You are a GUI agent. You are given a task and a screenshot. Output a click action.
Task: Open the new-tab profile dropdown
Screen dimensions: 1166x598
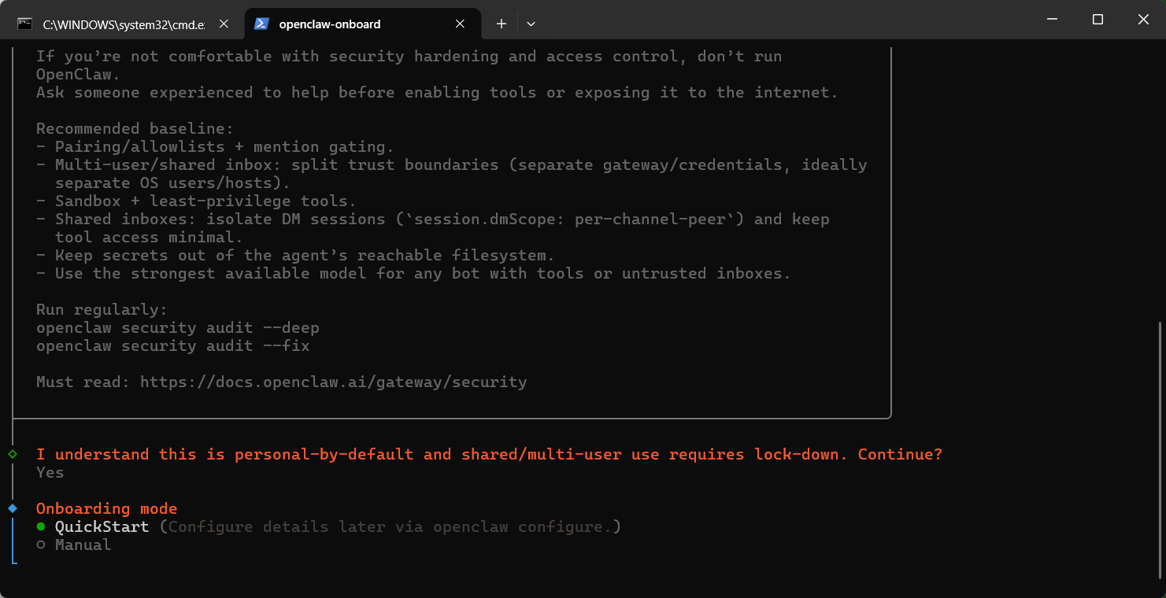(531, 24)
